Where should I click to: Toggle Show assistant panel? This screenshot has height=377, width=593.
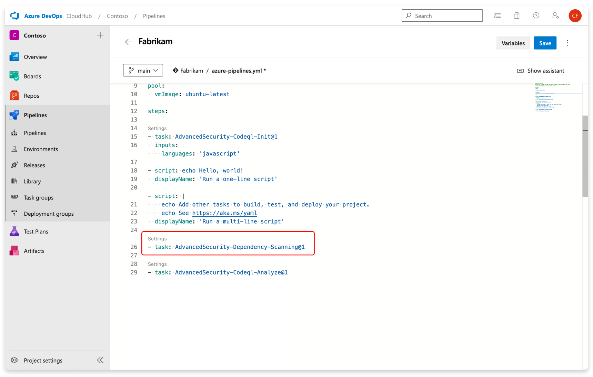coord(541,71)
